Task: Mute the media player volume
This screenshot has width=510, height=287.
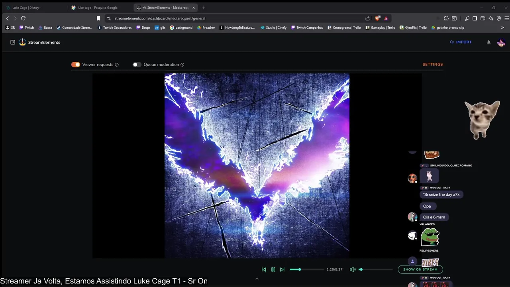Action: coord(353,269)
